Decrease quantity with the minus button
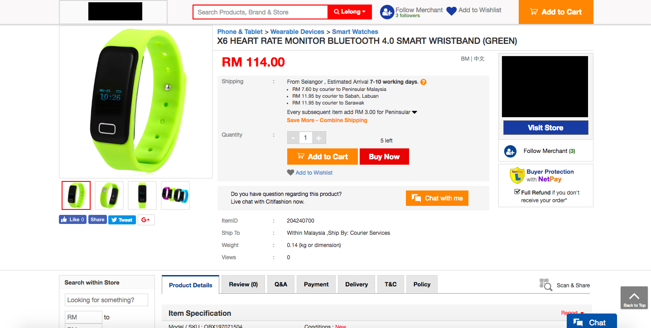This screenshot has width=651, height=328. tap(293, 138)
